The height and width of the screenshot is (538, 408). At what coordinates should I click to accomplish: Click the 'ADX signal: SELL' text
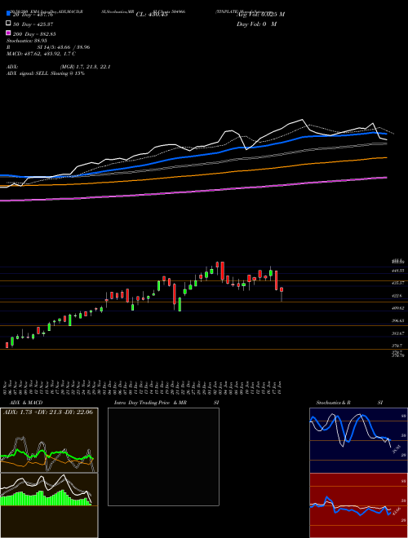coord(46,73)
